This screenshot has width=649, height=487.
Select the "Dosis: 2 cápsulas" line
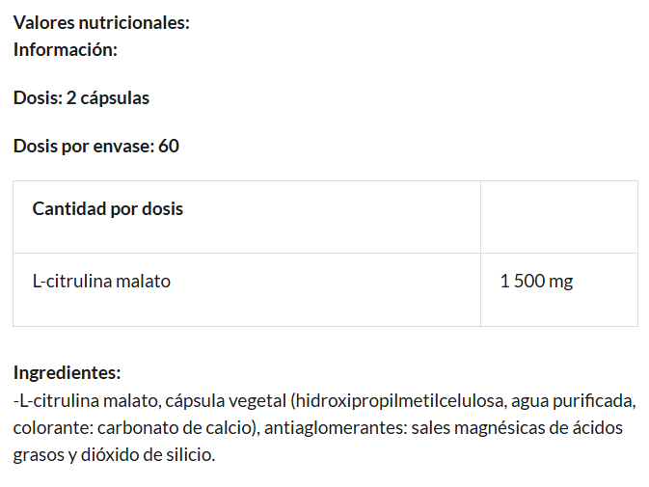(81, 97)
